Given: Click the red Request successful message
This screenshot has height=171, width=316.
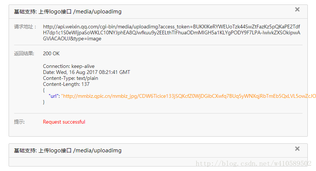Looking at the screenshot, I should pos(64,122).
